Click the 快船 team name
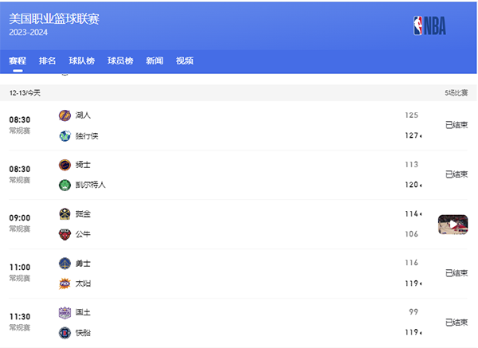The width and height of the screenshot is (478, 348). [x=83, y=333]
